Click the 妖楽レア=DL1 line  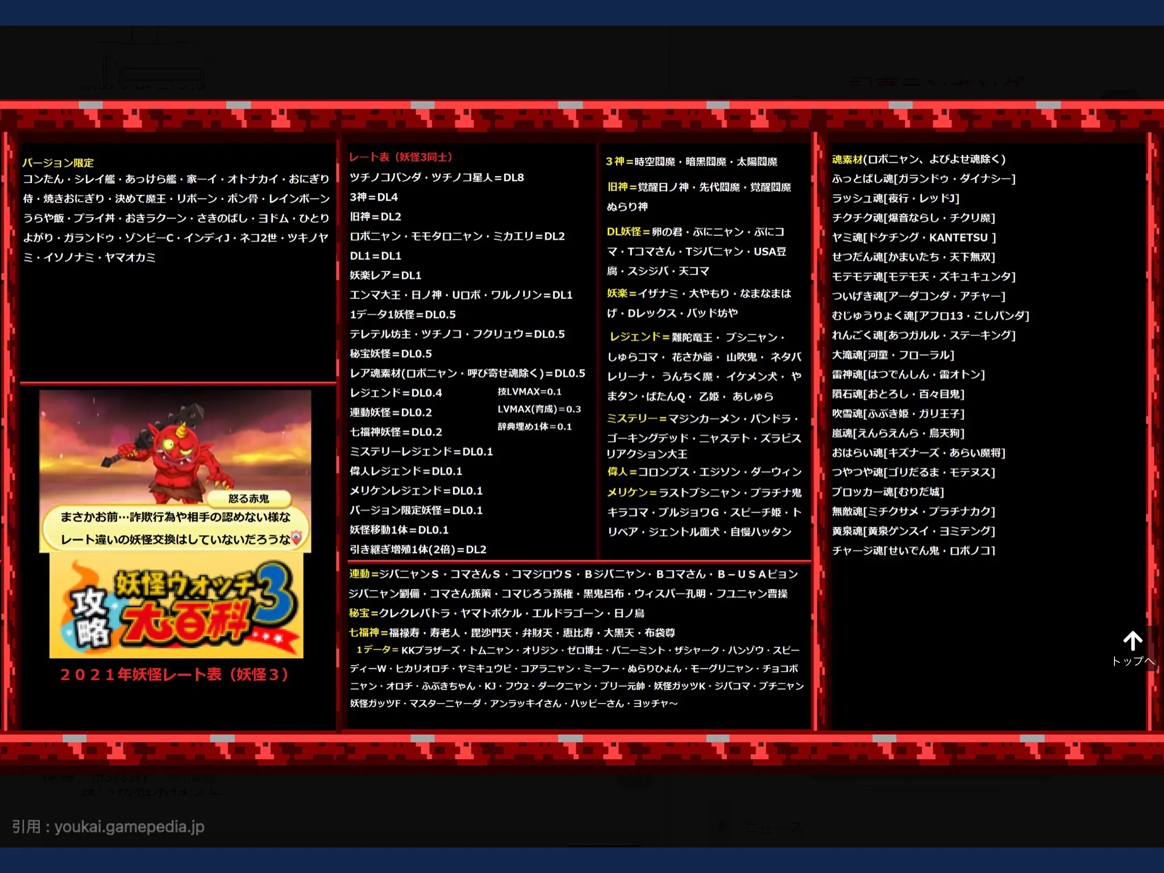[x=385, y=275]
